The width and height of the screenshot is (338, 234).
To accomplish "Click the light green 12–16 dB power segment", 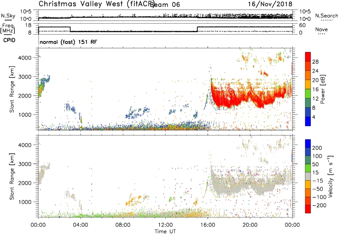I will click(x=308, y=93).
